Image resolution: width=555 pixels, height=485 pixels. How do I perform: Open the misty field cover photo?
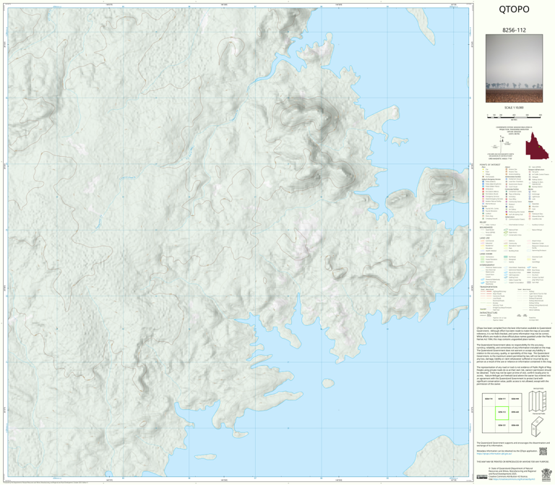point(514,69)
